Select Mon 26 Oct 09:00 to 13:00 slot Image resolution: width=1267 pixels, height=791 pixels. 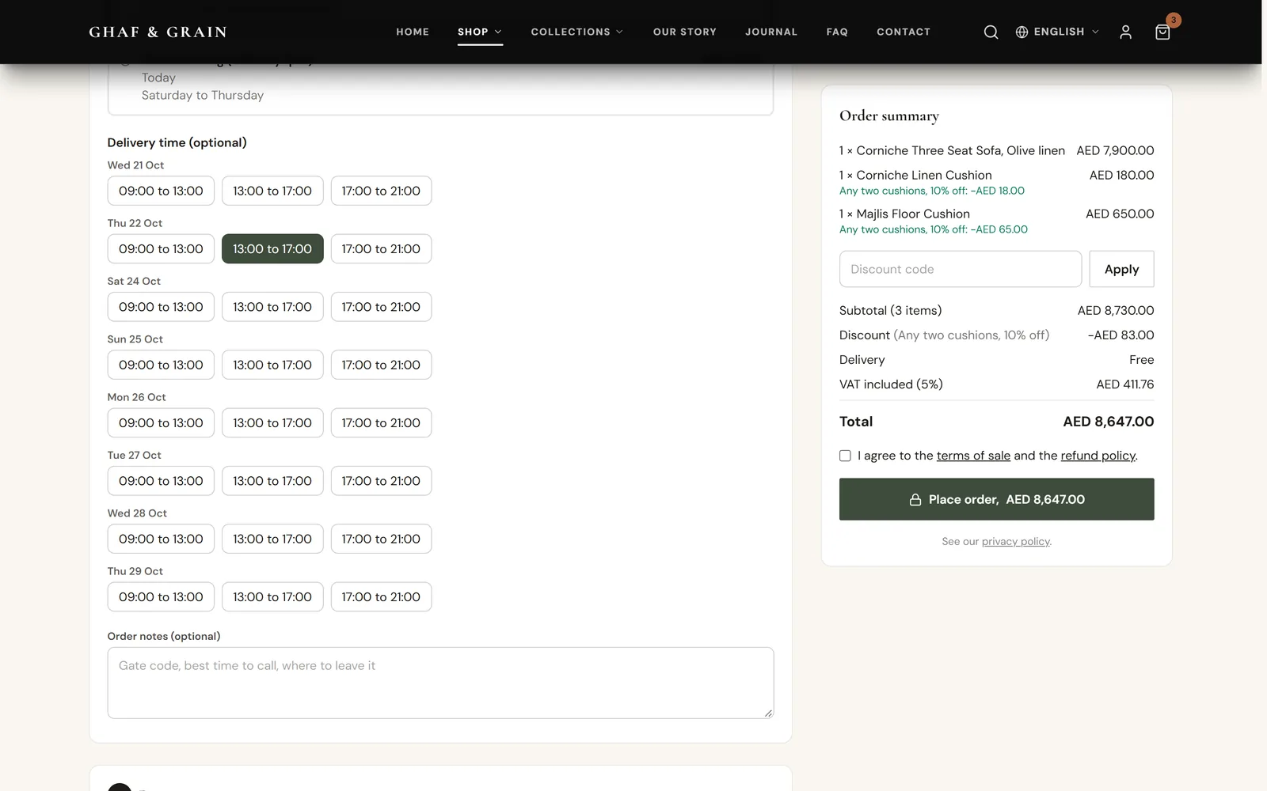click(161, 422)
